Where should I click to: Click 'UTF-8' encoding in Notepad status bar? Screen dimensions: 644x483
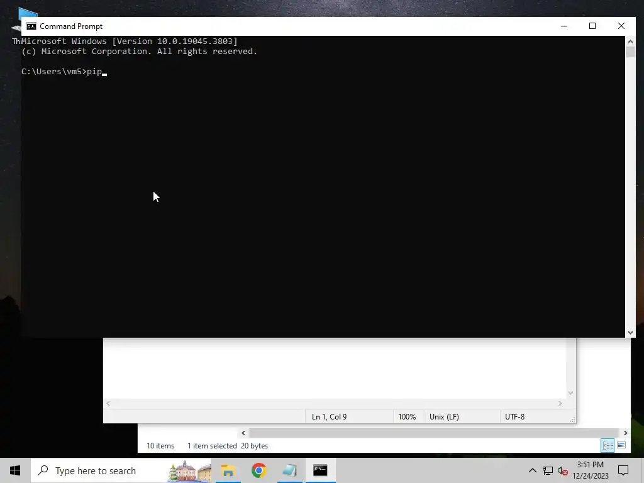[514, 416]
